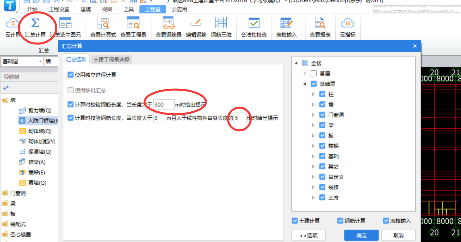Click the 5 multiplier input field
This screenshot has width=461, height=242.
point(240,118)
